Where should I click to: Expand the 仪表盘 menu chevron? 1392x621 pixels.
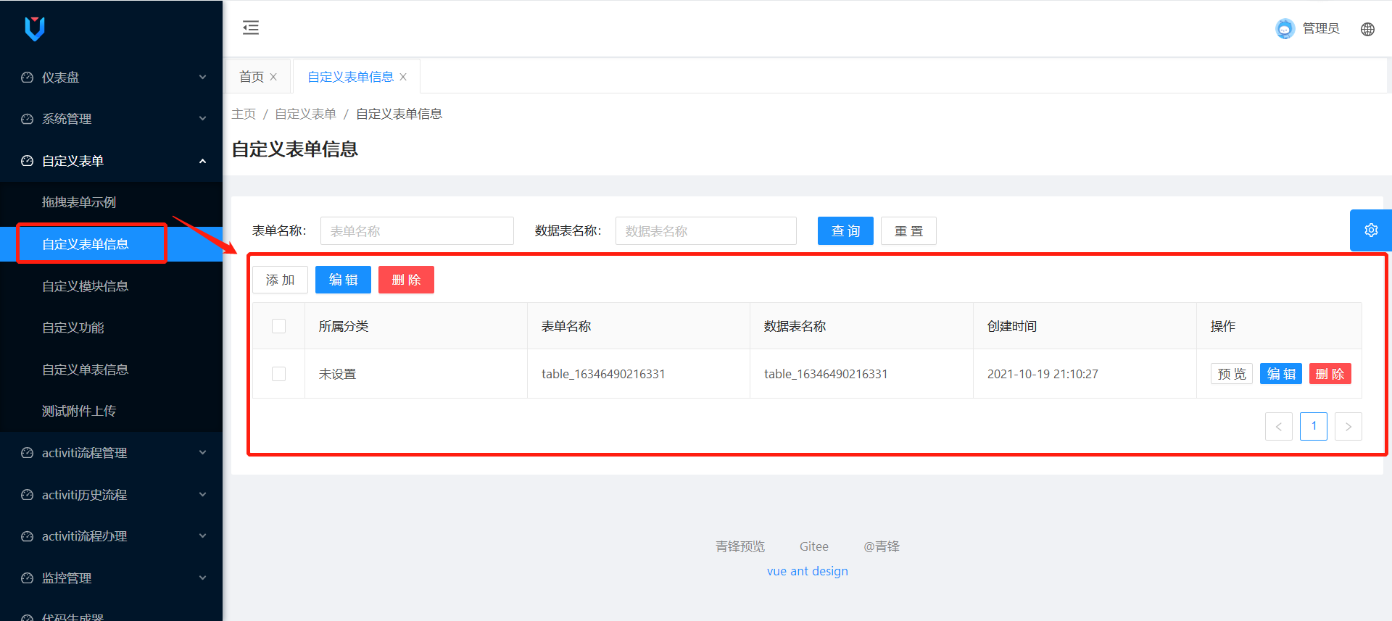(203, 77)
